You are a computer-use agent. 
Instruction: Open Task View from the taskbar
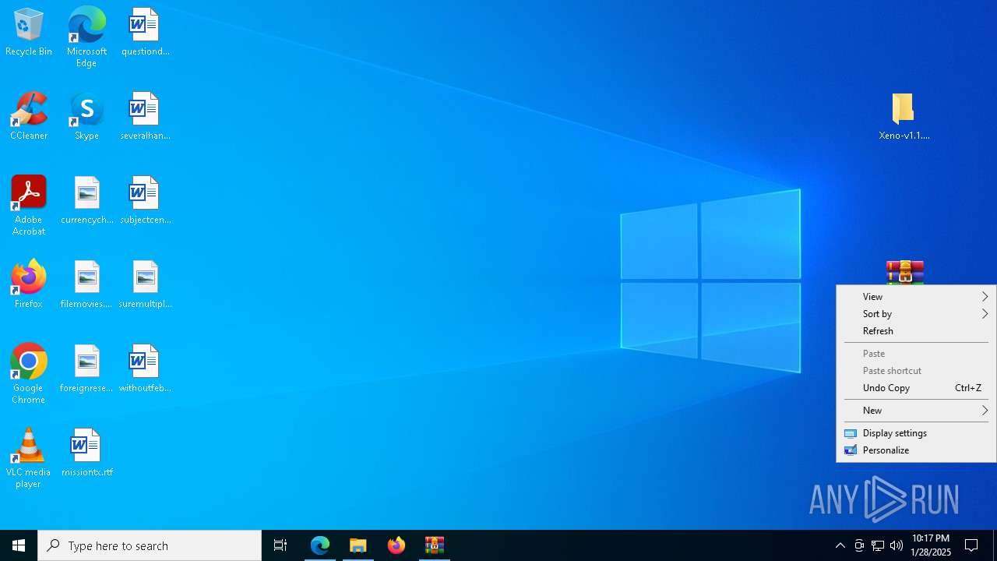pos(280,545)
